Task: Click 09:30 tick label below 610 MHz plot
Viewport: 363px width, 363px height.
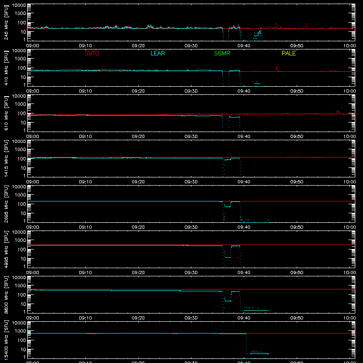Action: [x=191, y=137]
